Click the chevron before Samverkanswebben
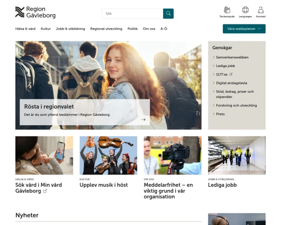 pyautogui.click(x=214, y=57)
